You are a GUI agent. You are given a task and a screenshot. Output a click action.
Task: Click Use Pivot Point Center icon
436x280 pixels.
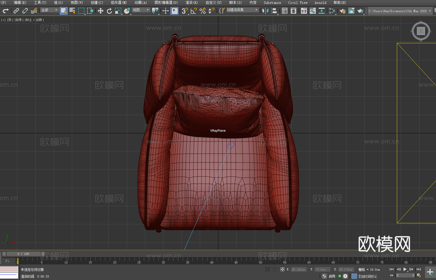click(x=155, y=11)
